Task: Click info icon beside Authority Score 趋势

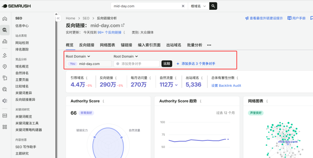Action: (x=201, y=101)
